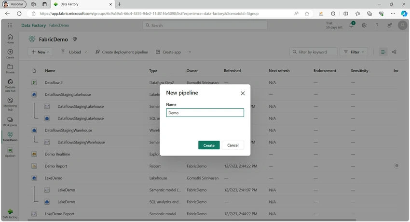Open Data Factory experience switcher icon
This screenshot has height=222, width=410.
[x=10, y=213]
